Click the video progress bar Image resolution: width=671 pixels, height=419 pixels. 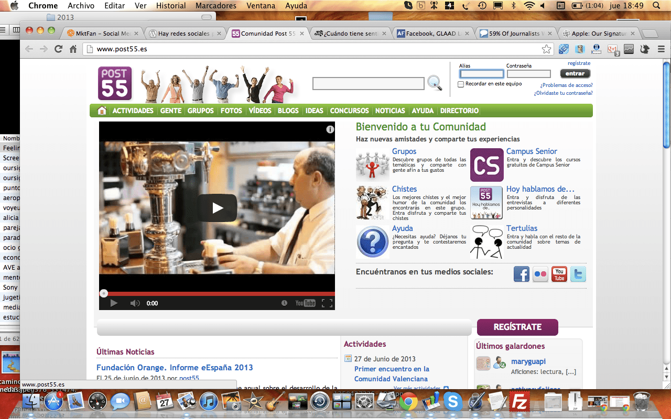pos(217,294)
